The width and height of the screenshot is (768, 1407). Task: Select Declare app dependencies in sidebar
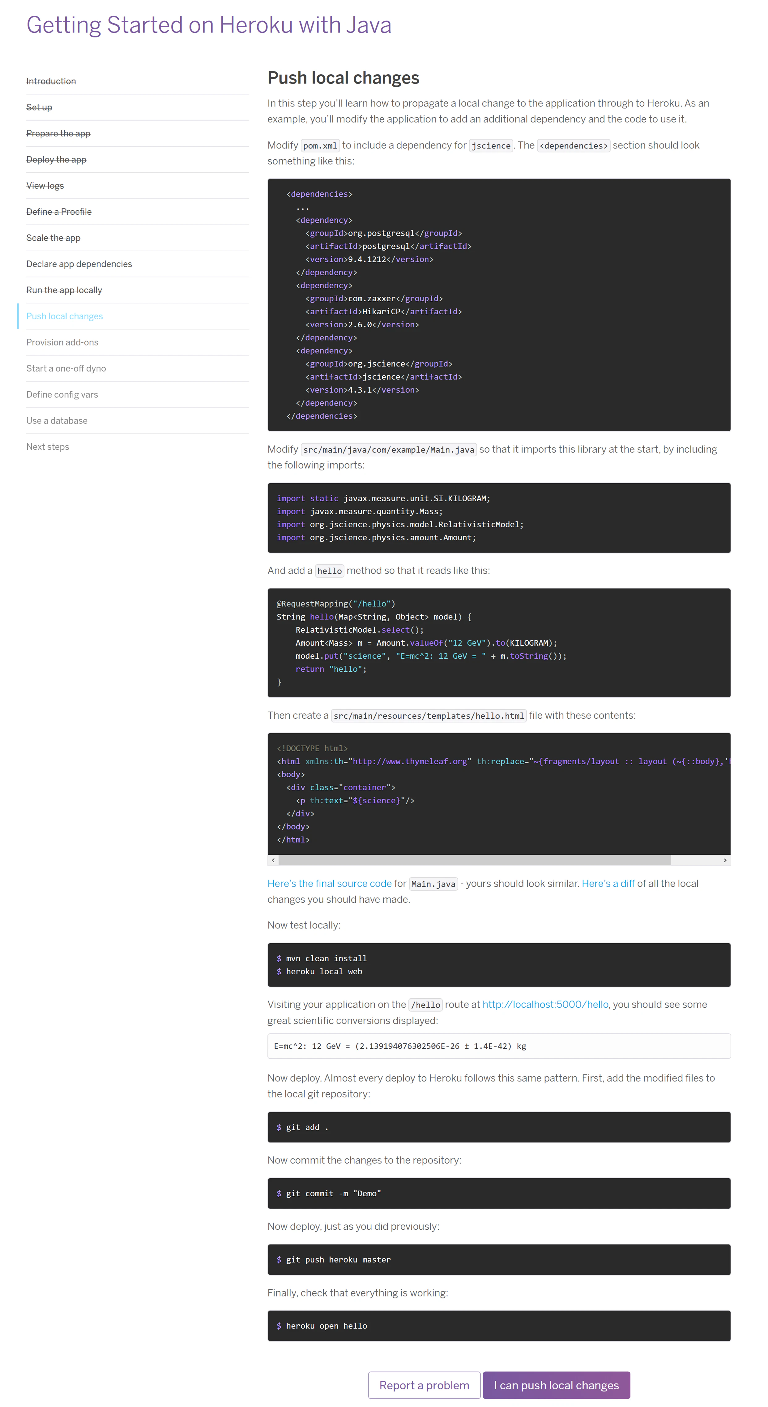(79, 264)
